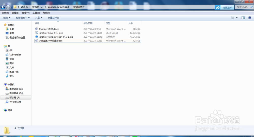Click the 文档 library icon
The image size is (254, 137).
coord(7,67)
